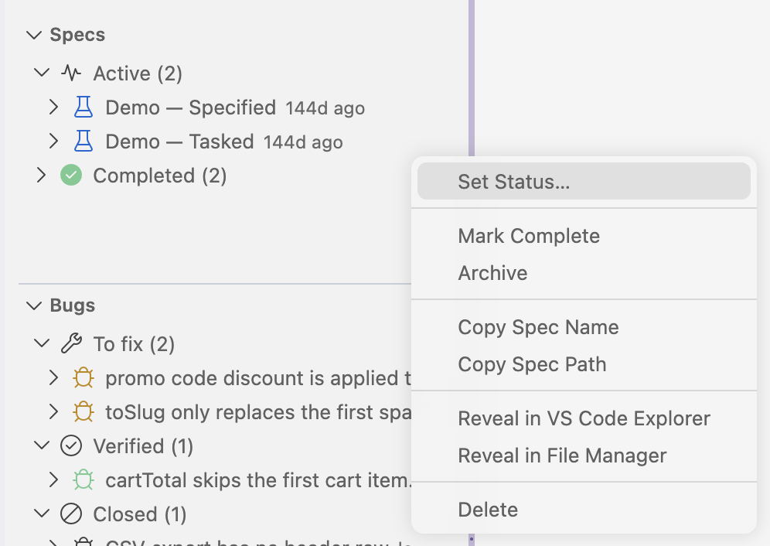770x546 pixels.
Task: Click the circle-slash icon for Closed
Action: 71,514
